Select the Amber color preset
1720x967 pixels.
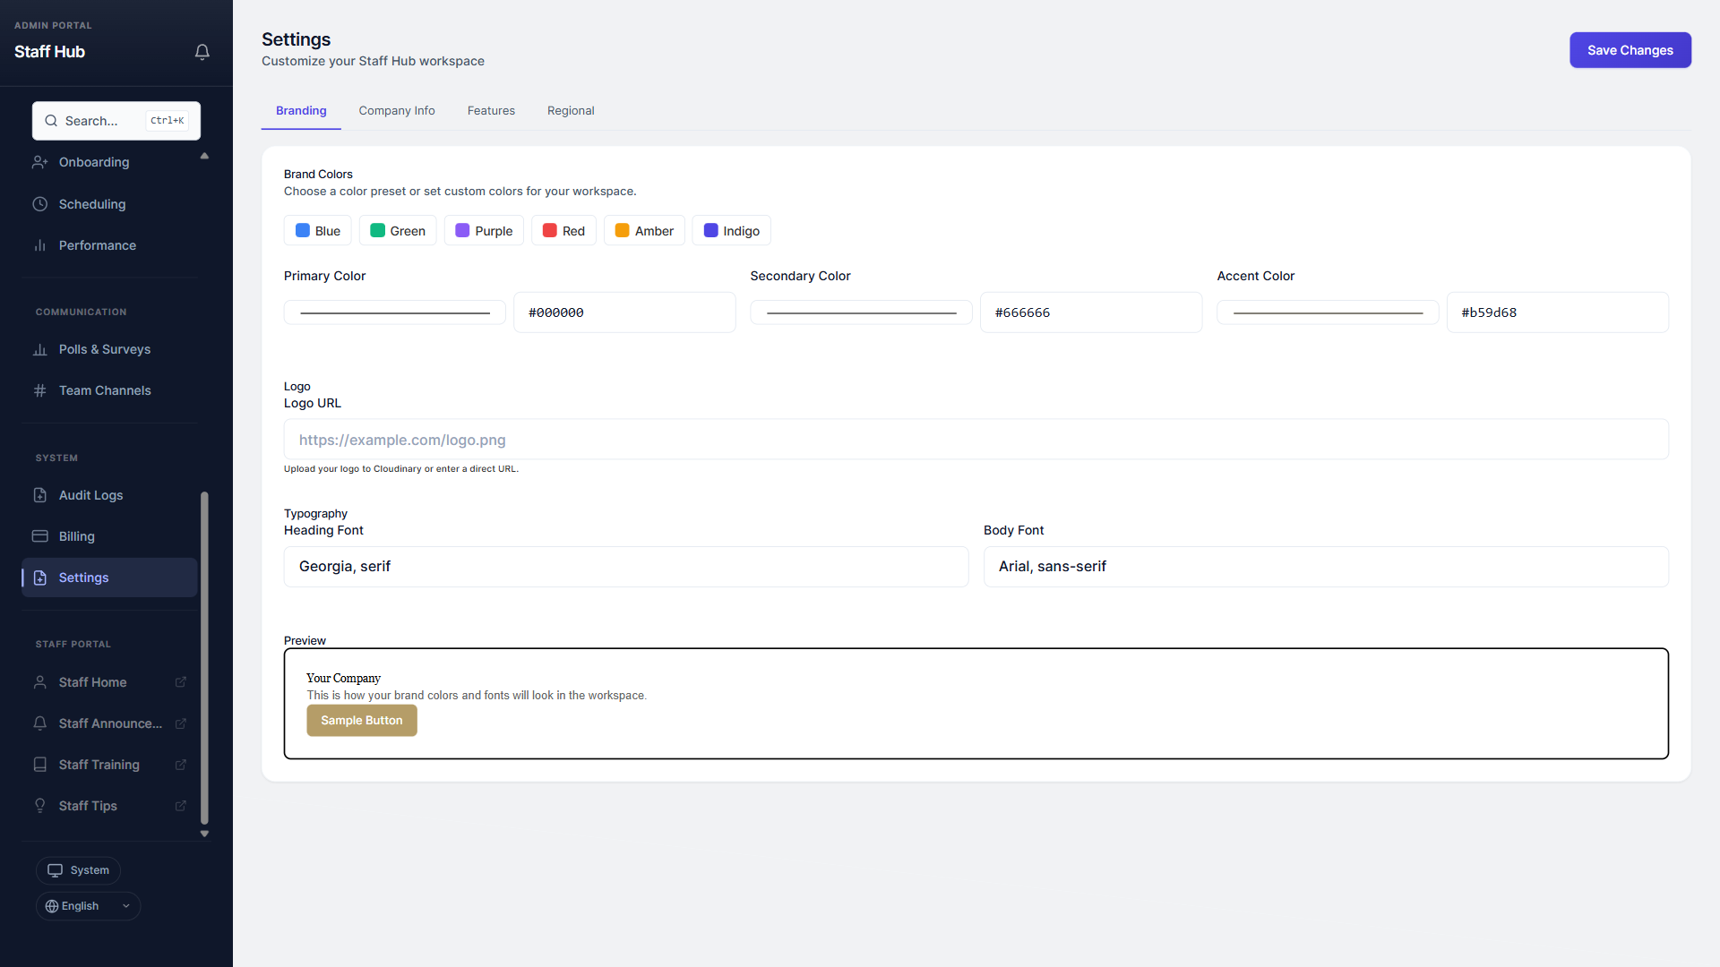pyautogui.click(x=643, y=230)
